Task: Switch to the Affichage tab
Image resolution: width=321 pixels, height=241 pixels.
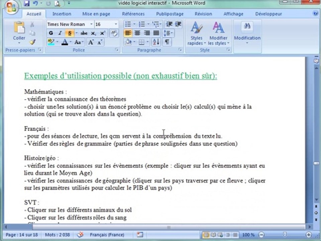Action: [x=233, y=14]
